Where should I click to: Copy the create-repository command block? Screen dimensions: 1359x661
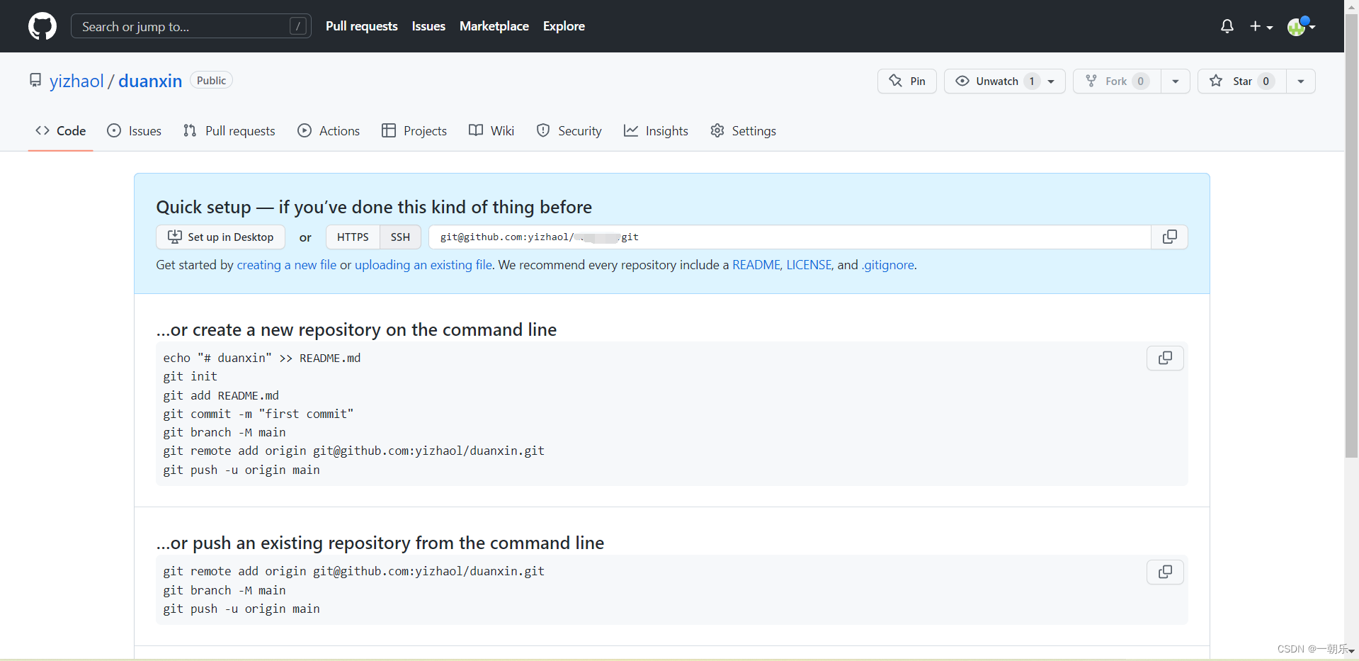tap(1165, 358)
